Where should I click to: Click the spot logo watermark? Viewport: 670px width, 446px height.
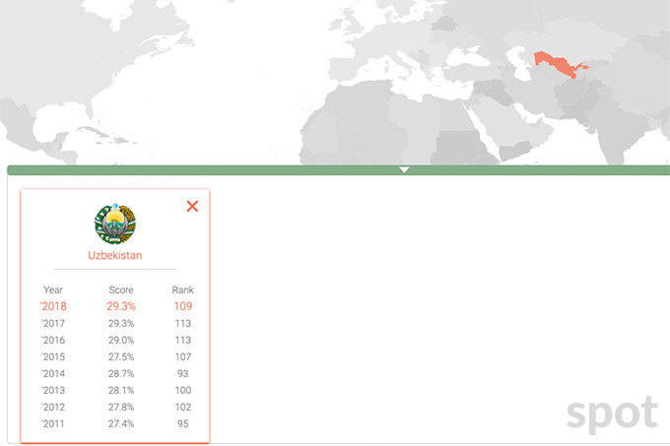pos(611,413)
